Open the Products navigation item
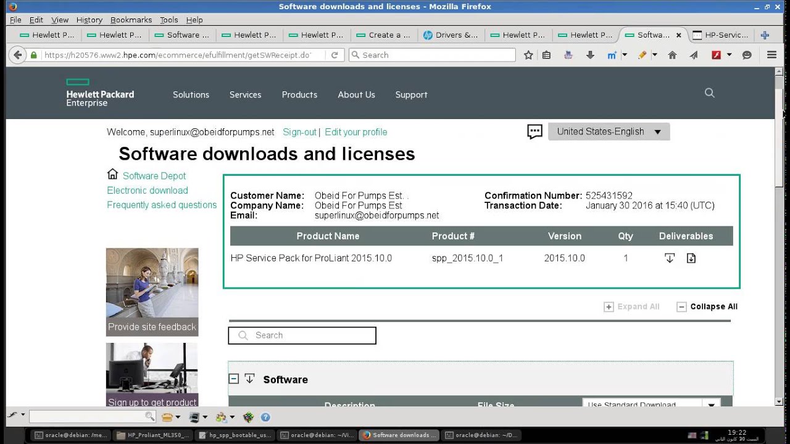The height and width of the screenshot is (444, 790). click(x=299, y=94)
